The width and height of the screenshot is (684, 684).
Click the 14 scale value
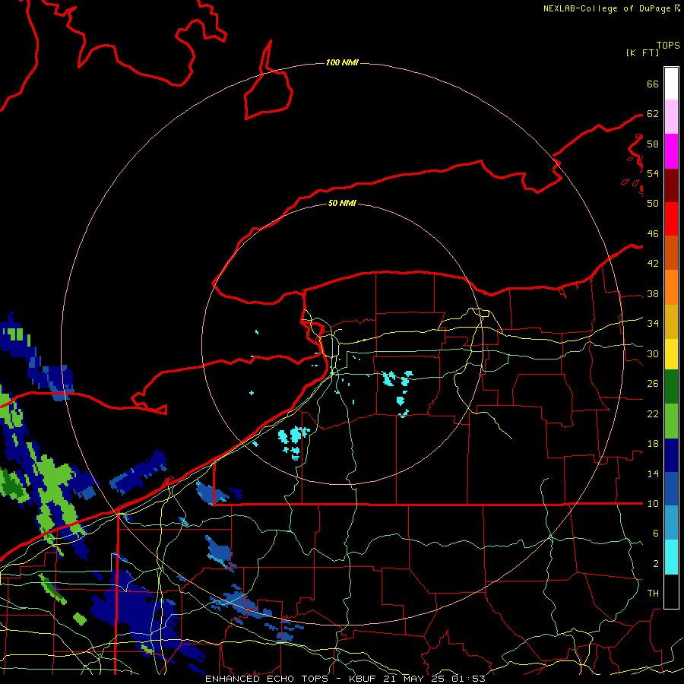[653, 473]
